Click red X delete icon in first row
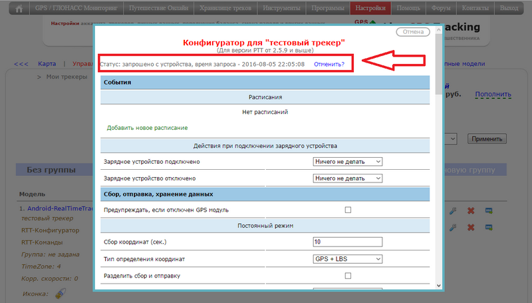The height and width of the screenshot is (303, 532). [x=471, y=210]
